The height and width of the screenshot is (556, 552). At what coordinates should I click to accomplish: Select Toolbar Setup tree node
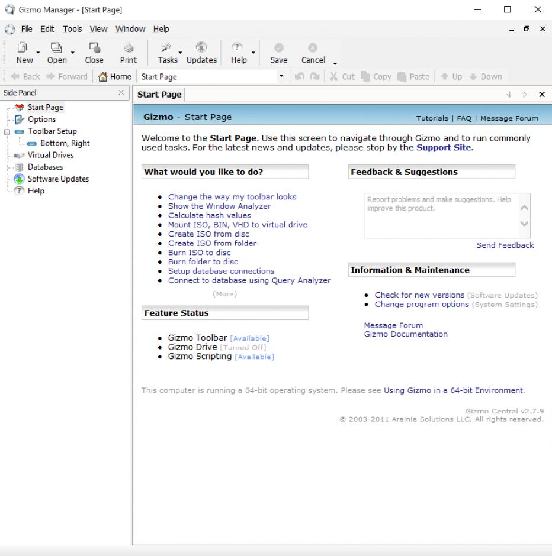tap(52, 131)
